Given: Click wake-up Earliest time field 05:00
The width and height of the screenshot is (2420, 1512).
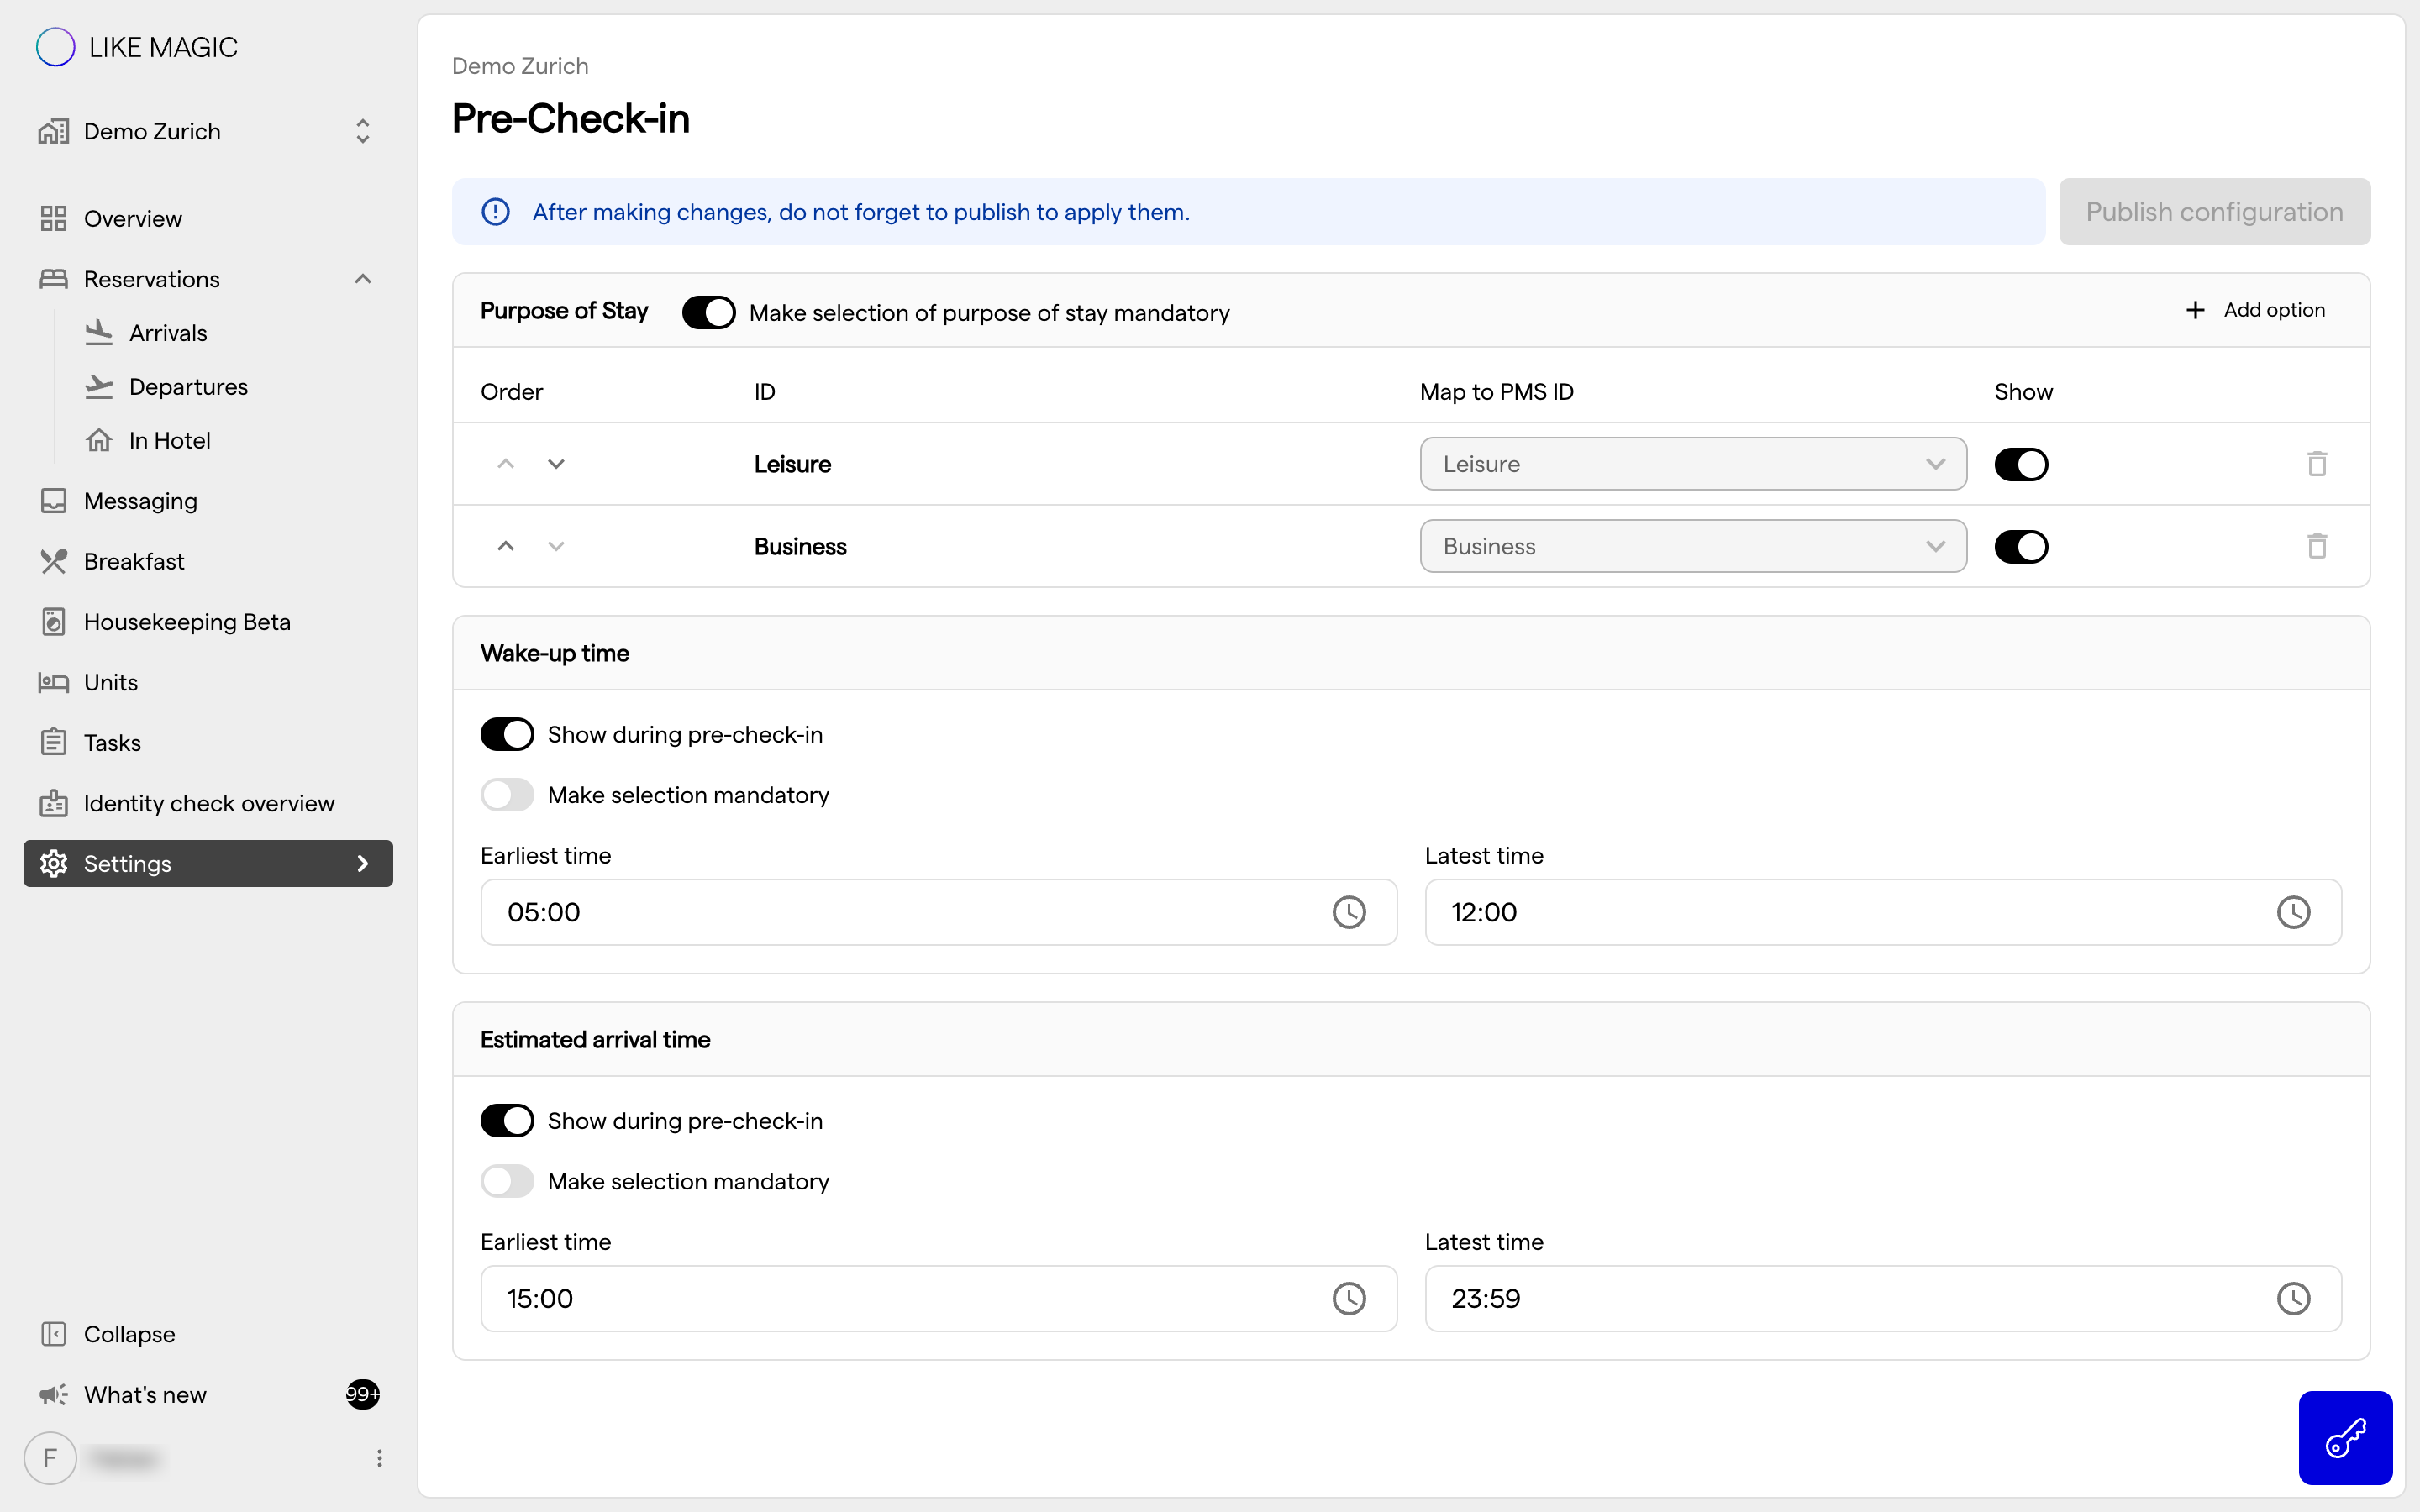Looking at the screenshot, I should point(938,912).
